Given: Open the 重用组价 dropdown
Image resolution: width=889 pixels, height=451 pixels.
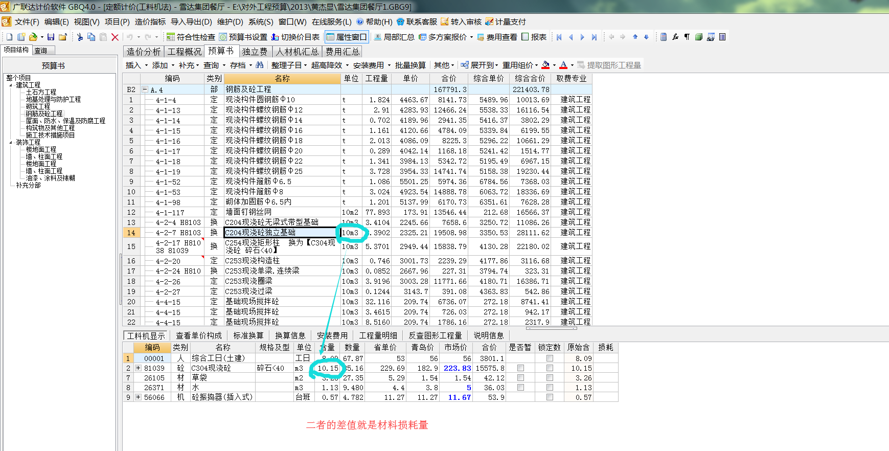Looking at the screenshot, I should (x=520, y=65).
